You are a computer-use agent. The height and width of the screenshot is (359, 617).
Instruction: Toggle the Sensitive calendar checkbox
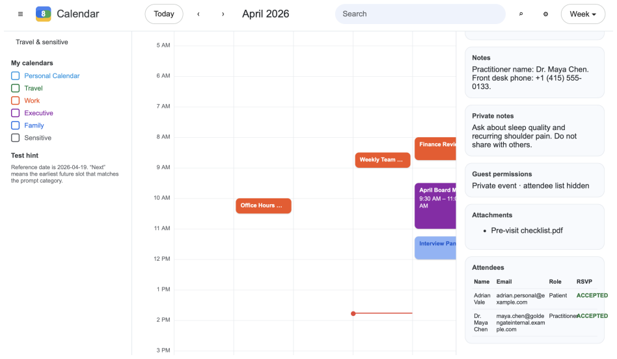(x=16, y=138)
